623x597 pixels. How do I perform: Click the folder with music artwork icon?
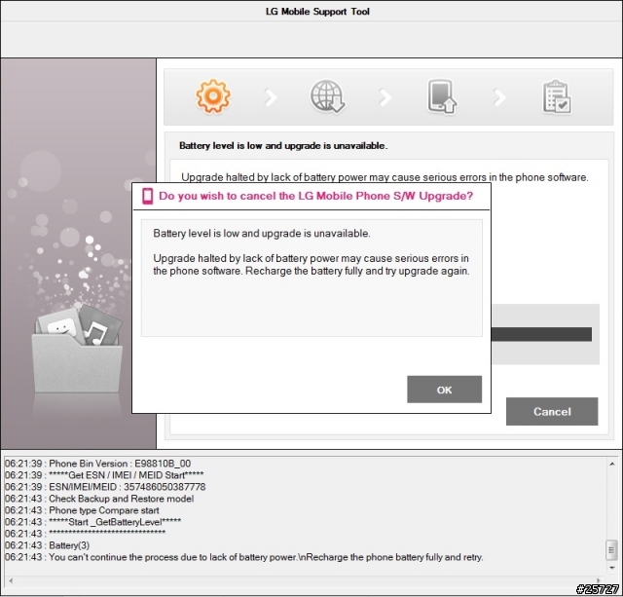[78, 349]
